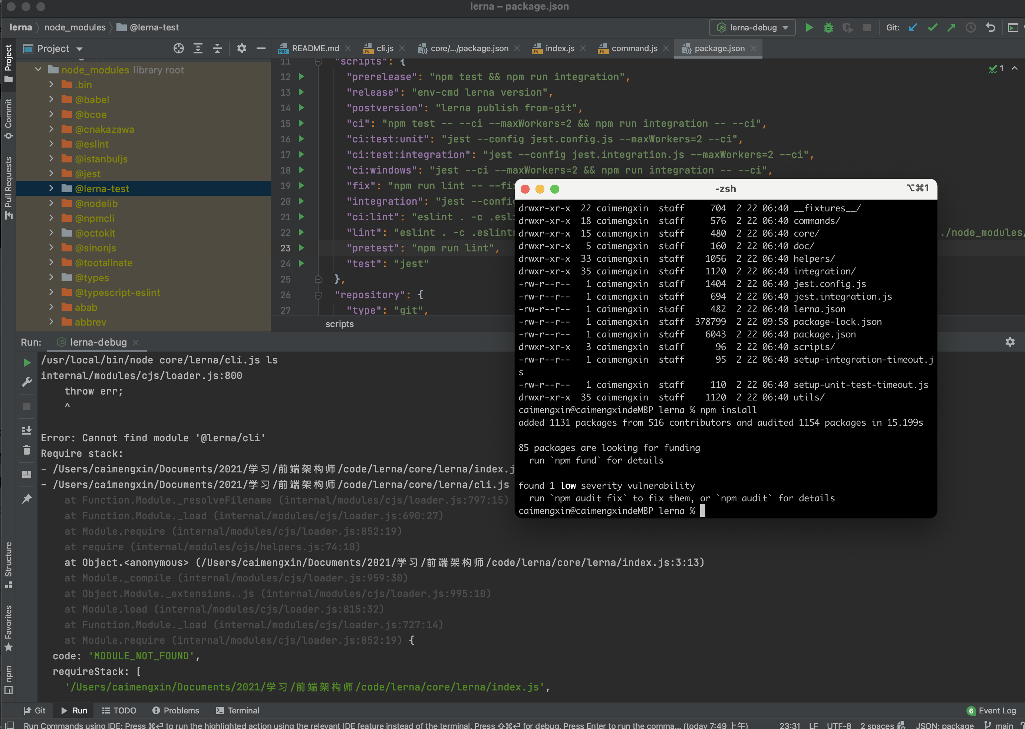Open inspections widget showing 1 warning
Screen dimensions: 1025x729
click(996, 69)
